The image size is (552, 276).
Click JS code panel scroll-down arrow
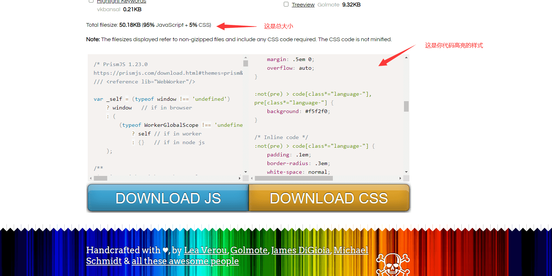(x=245, y=172)
